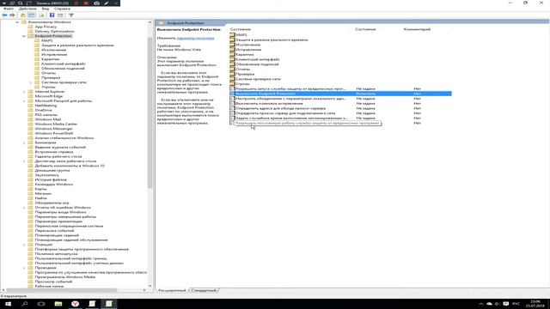550x309 pixels.
Task: Sort by the first Состояние column header
Action: click(241, 29)
